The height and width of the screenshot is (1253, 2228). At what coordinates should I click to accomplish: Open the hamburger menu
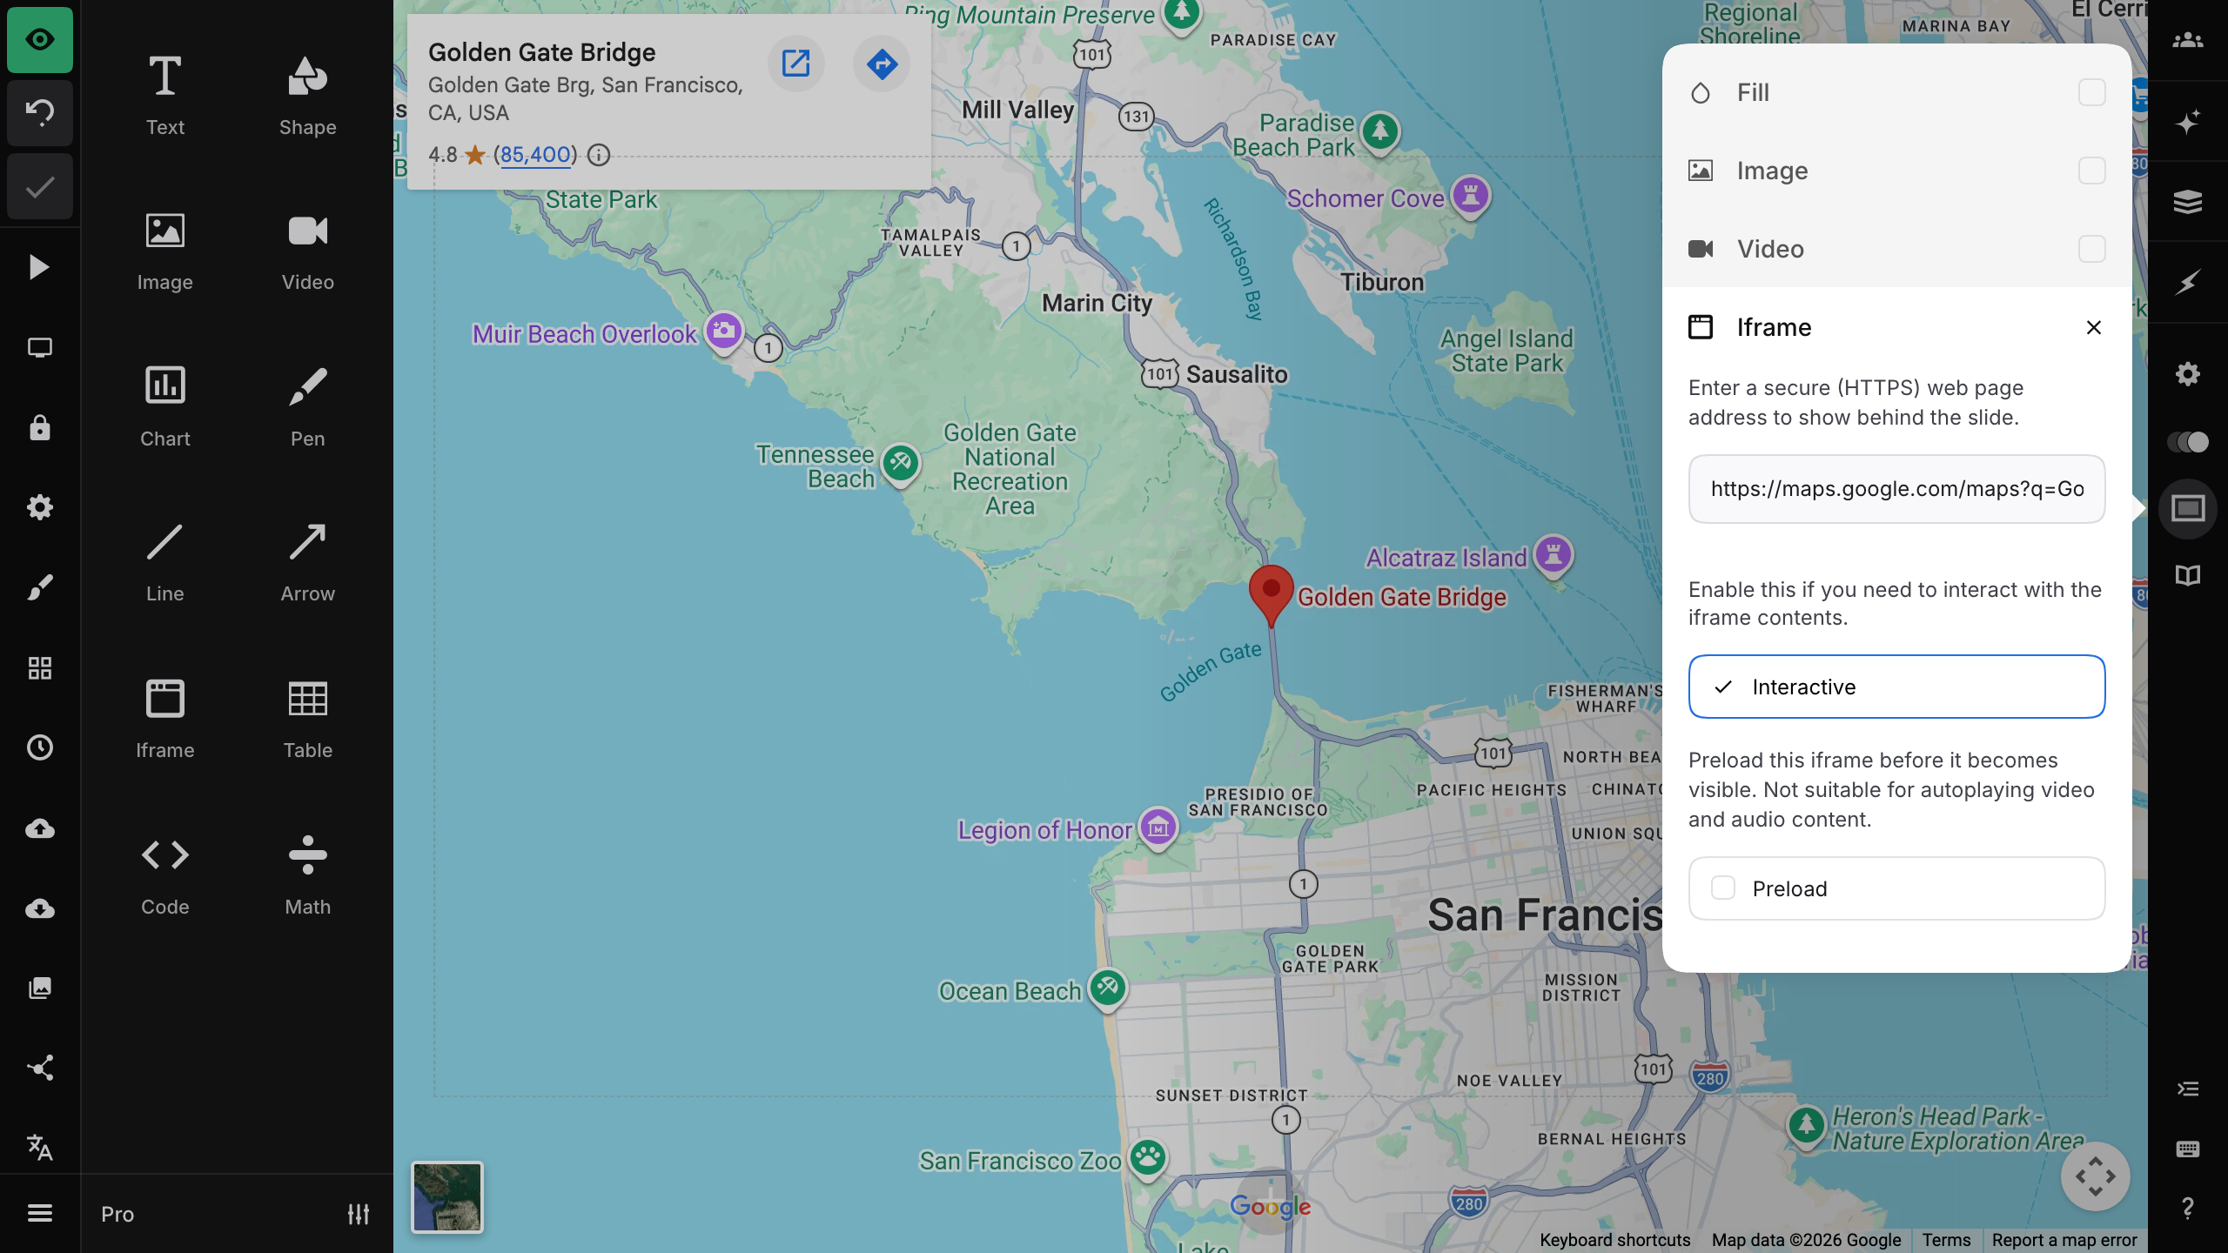tap(40, 1213)
